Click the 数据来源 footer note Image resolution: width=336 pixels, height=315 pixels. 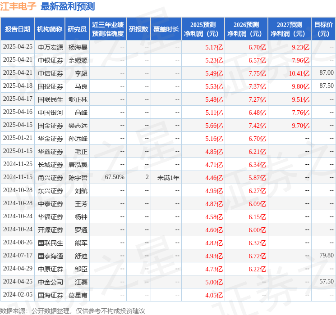[73, 310]
